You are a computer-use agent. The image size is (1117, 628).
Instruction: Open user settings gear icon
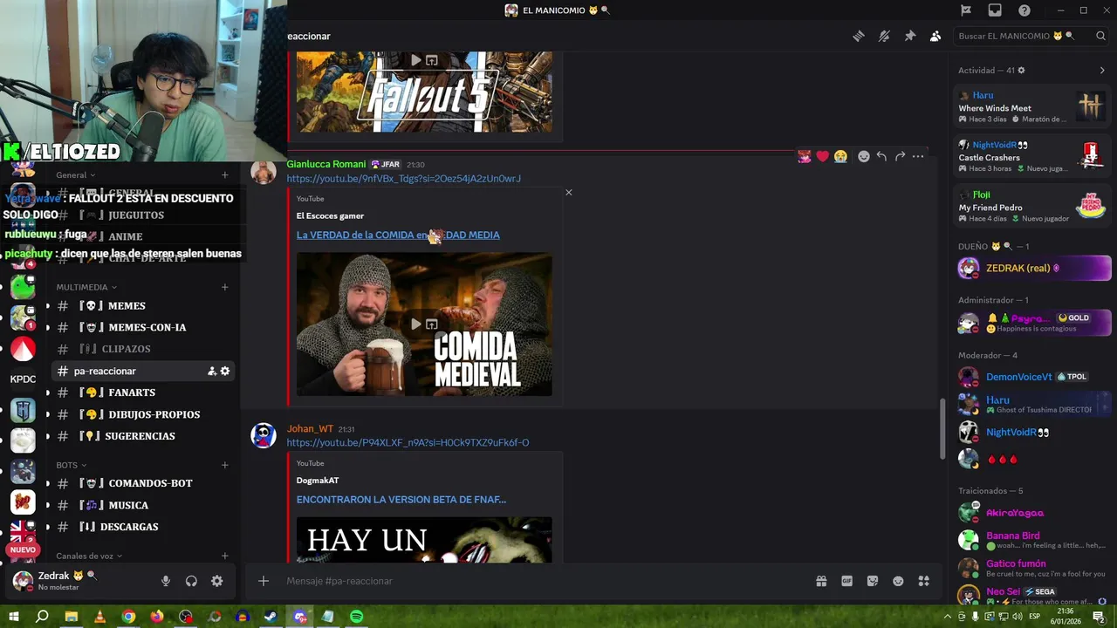pyautogui.click(x=216, y=581)
